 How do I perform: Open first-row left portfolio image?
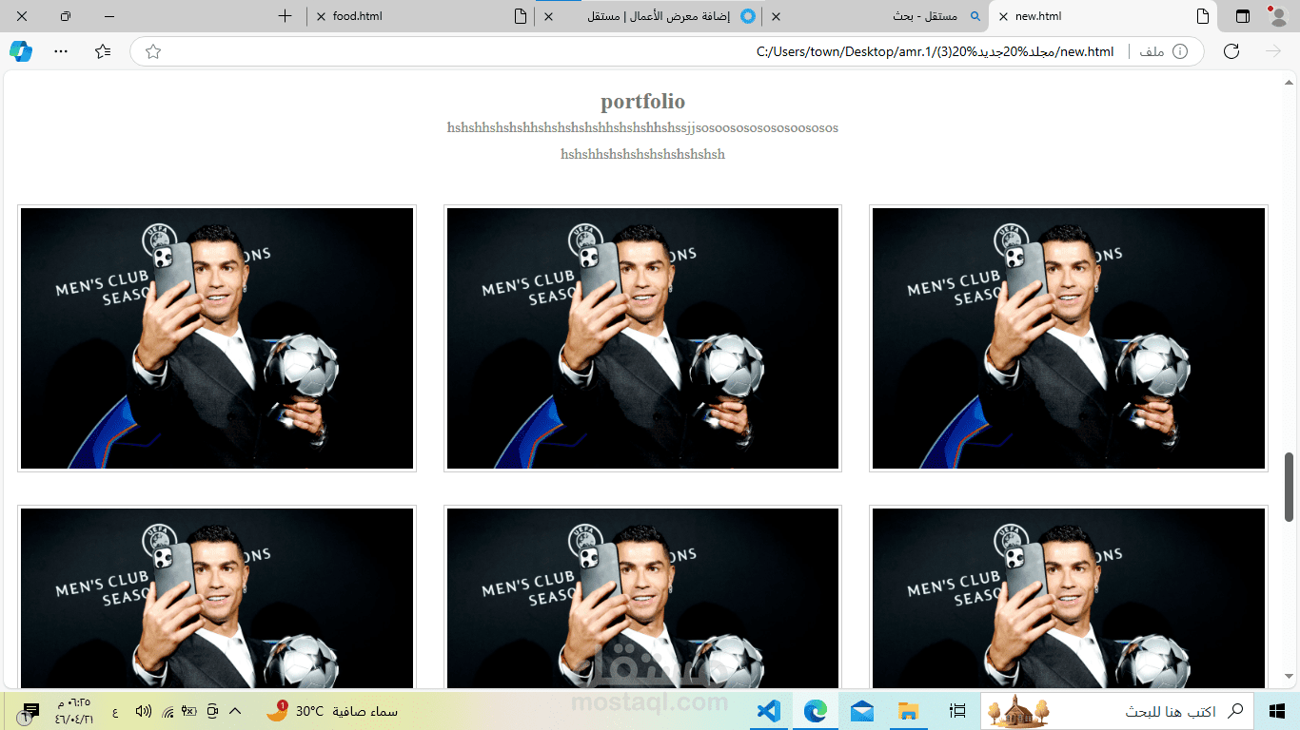[x=217, y=338]
